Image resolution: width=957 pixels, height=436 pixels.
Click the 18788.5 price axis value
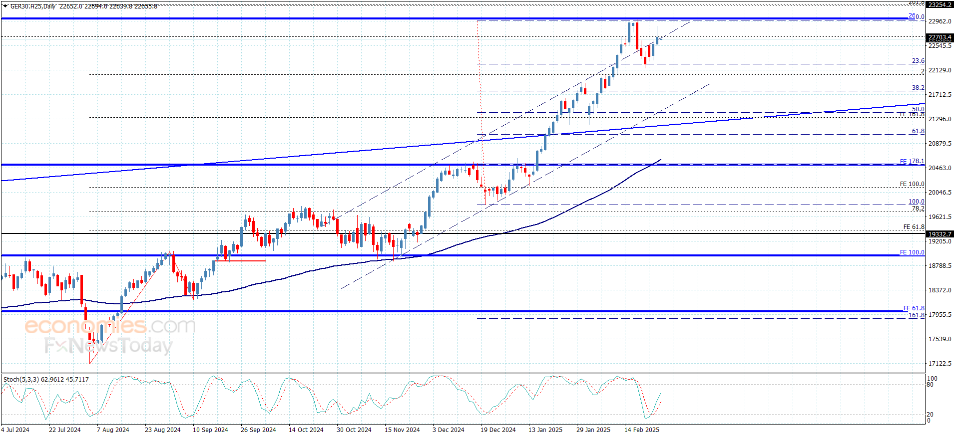940,266
